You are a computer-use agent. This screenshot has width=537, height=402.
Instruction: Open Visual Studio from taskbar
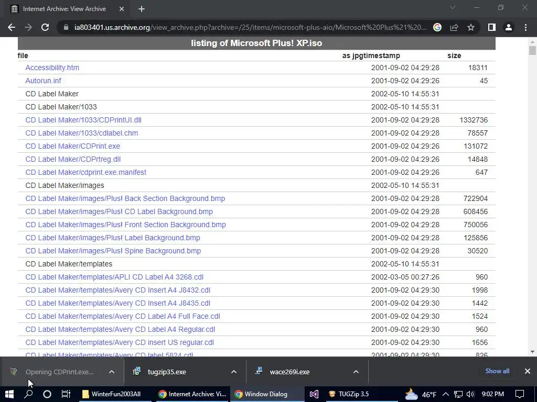(314, 394)
